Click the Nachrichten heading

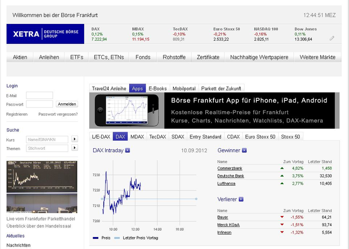(18, 245)
